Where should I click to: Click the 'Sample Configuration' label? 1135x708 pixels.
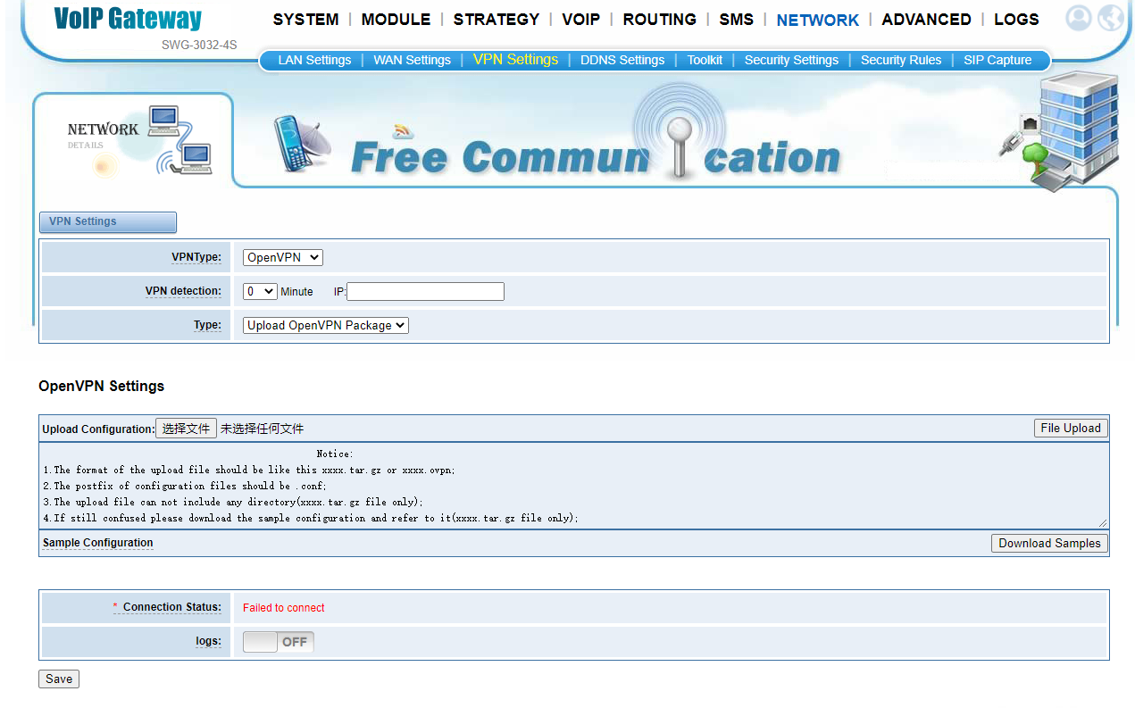click(x=97, y=543)
